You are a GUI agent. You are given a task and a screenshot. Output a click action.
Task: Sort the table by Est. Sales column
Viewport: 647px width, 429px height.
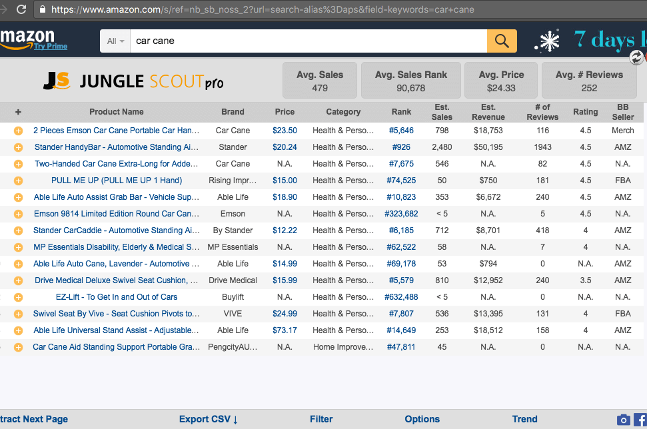(442, 112)
